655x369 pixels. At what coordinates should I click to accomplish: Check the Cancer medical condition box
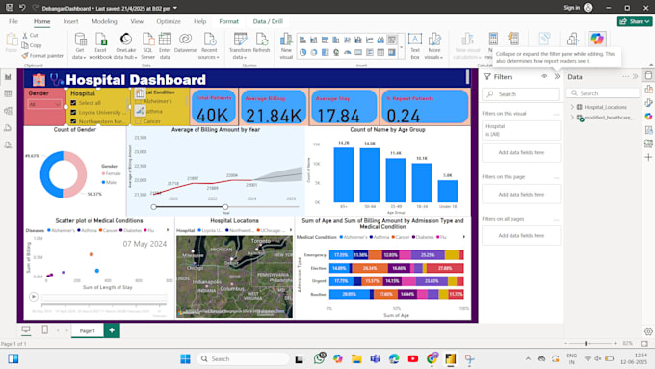[139, 121]
